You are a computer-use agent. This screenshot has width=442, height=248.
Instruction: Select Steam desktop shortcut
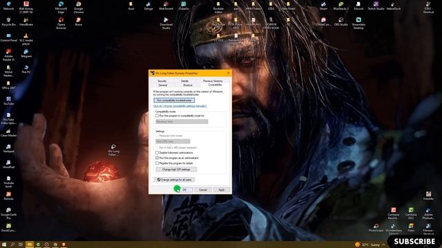tap(323, 6)
